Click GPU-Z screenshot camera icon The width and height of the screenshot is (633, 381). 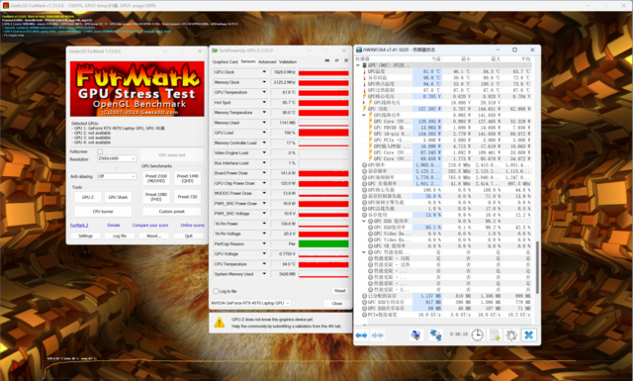coord(327,60)
